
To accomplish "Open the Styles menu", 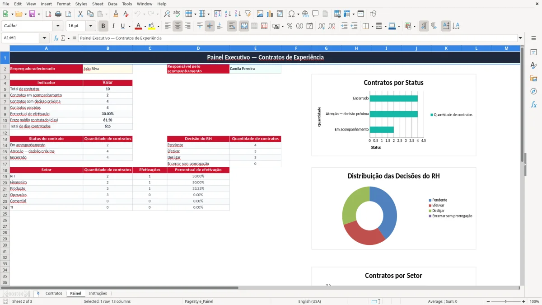I will 81,4.
